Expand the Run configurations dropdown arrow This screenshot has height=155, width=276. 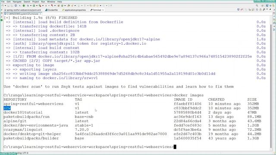coord(37,6)
